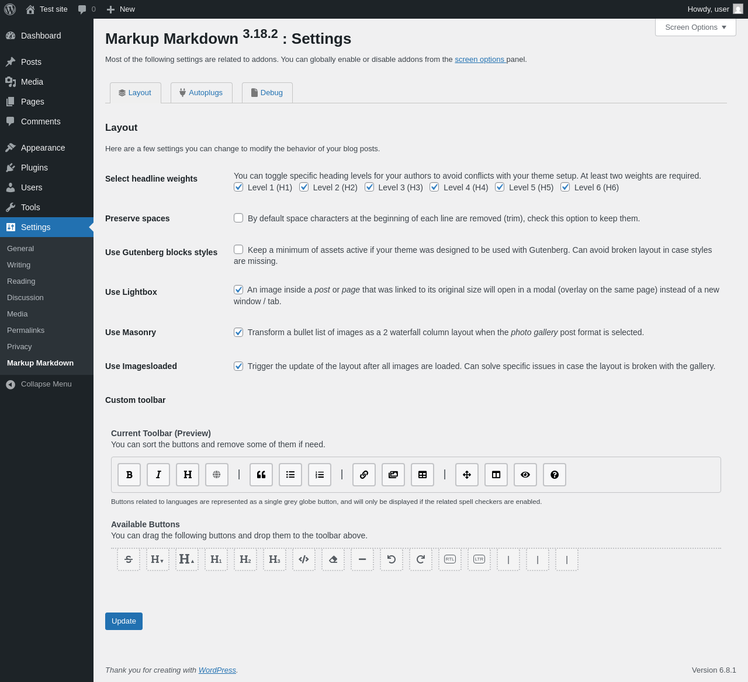Viewport: 748px width, 682px height.
Task: Disable the Use Lightbox checkbox
Action: [x=238, y=290]
